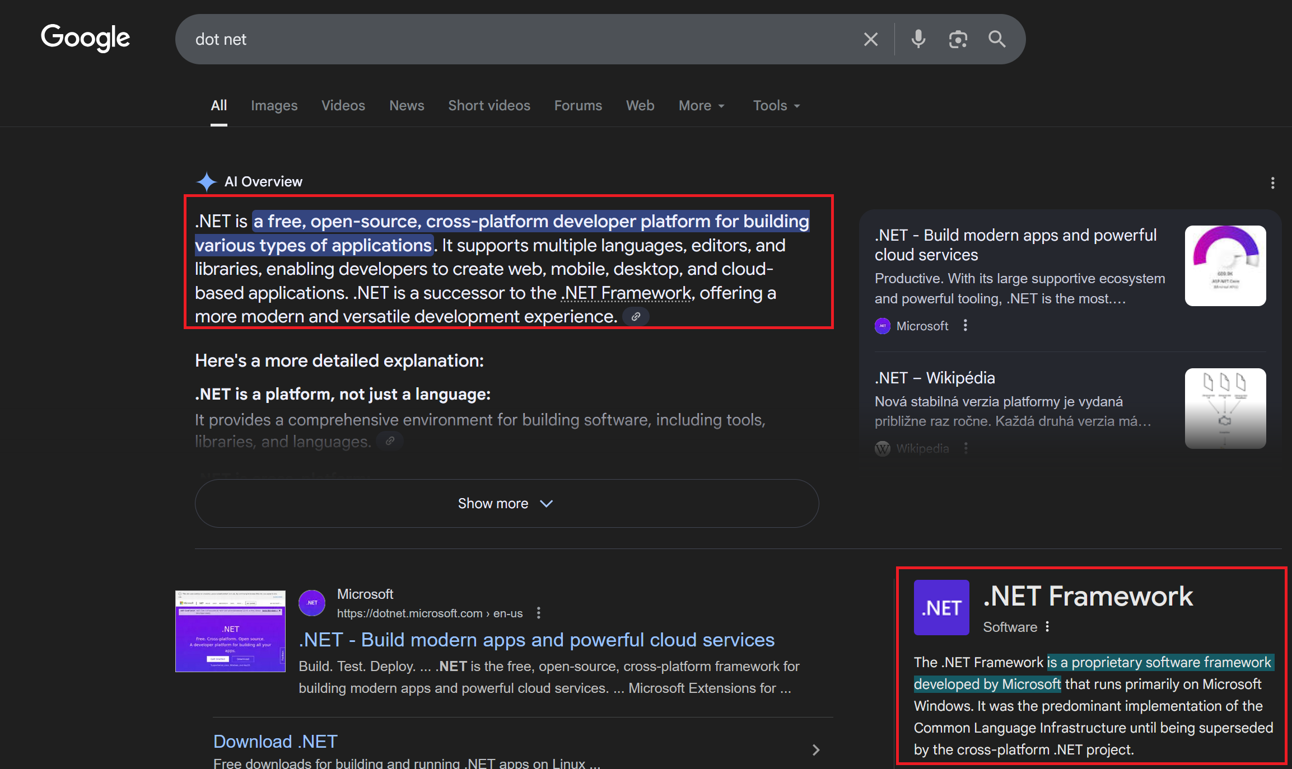Switch to the Images tab

click(274, 106)
